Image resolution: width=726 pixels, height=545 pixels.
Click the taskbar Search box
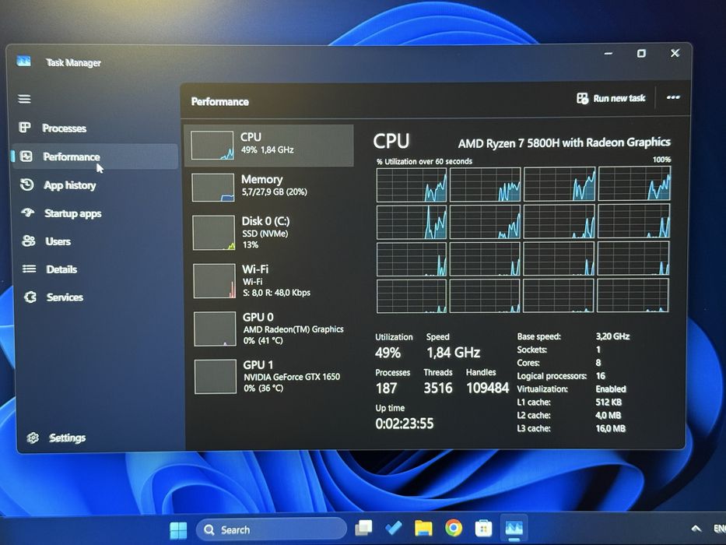coord(271,529)
